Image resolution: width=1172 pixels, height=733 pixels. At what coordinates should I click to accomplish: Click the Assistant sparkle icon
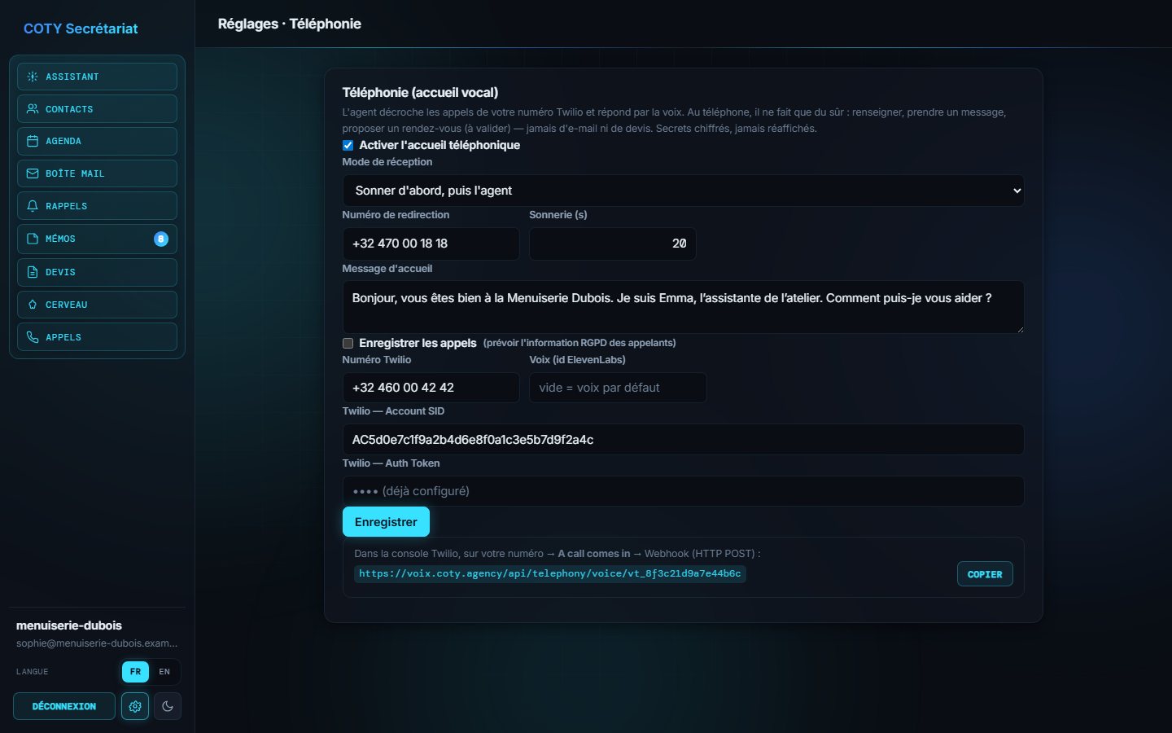click(33, 77)
